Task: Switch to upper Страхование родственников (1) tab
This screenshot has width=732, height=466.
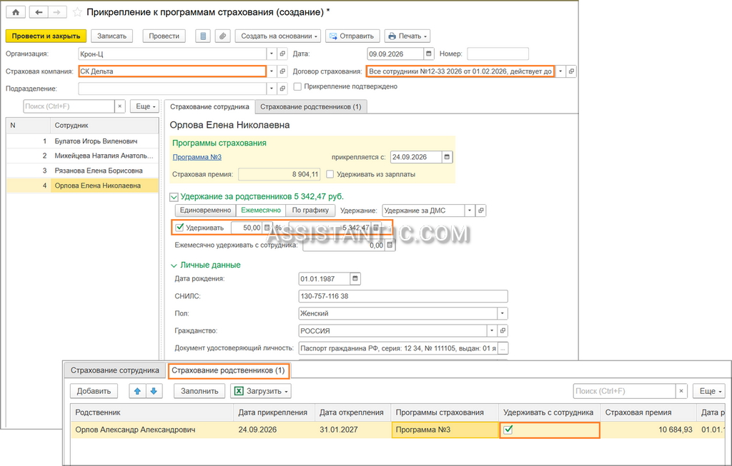Action: point(311,107)
